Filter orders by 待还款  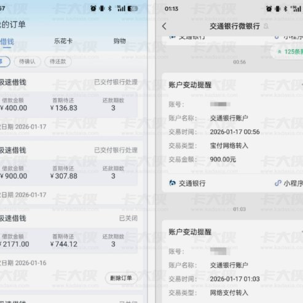(x=58, y=61)
